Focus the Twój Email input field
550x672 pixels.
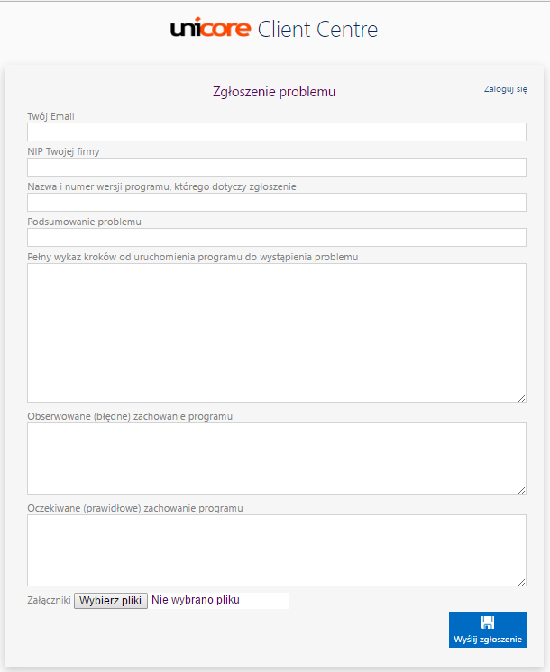276,132
